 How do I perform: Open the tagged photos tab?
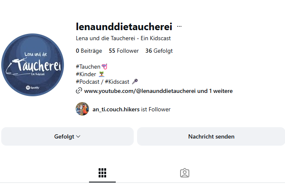tap(185, 173)
